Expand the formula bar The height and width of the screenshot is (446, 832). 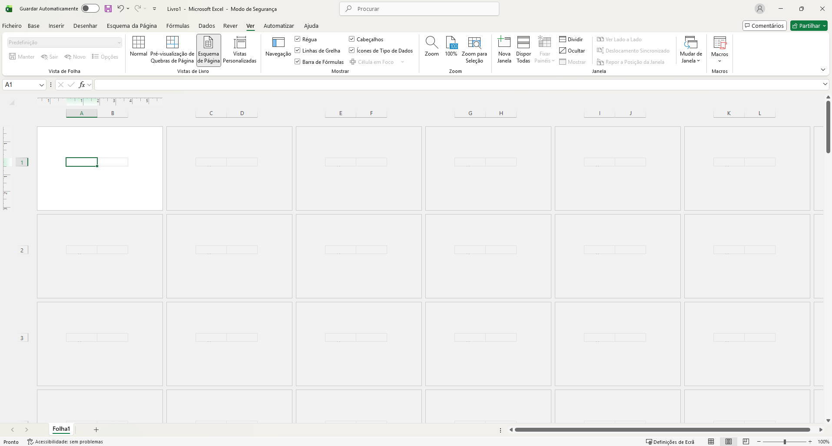click(825, 84)
